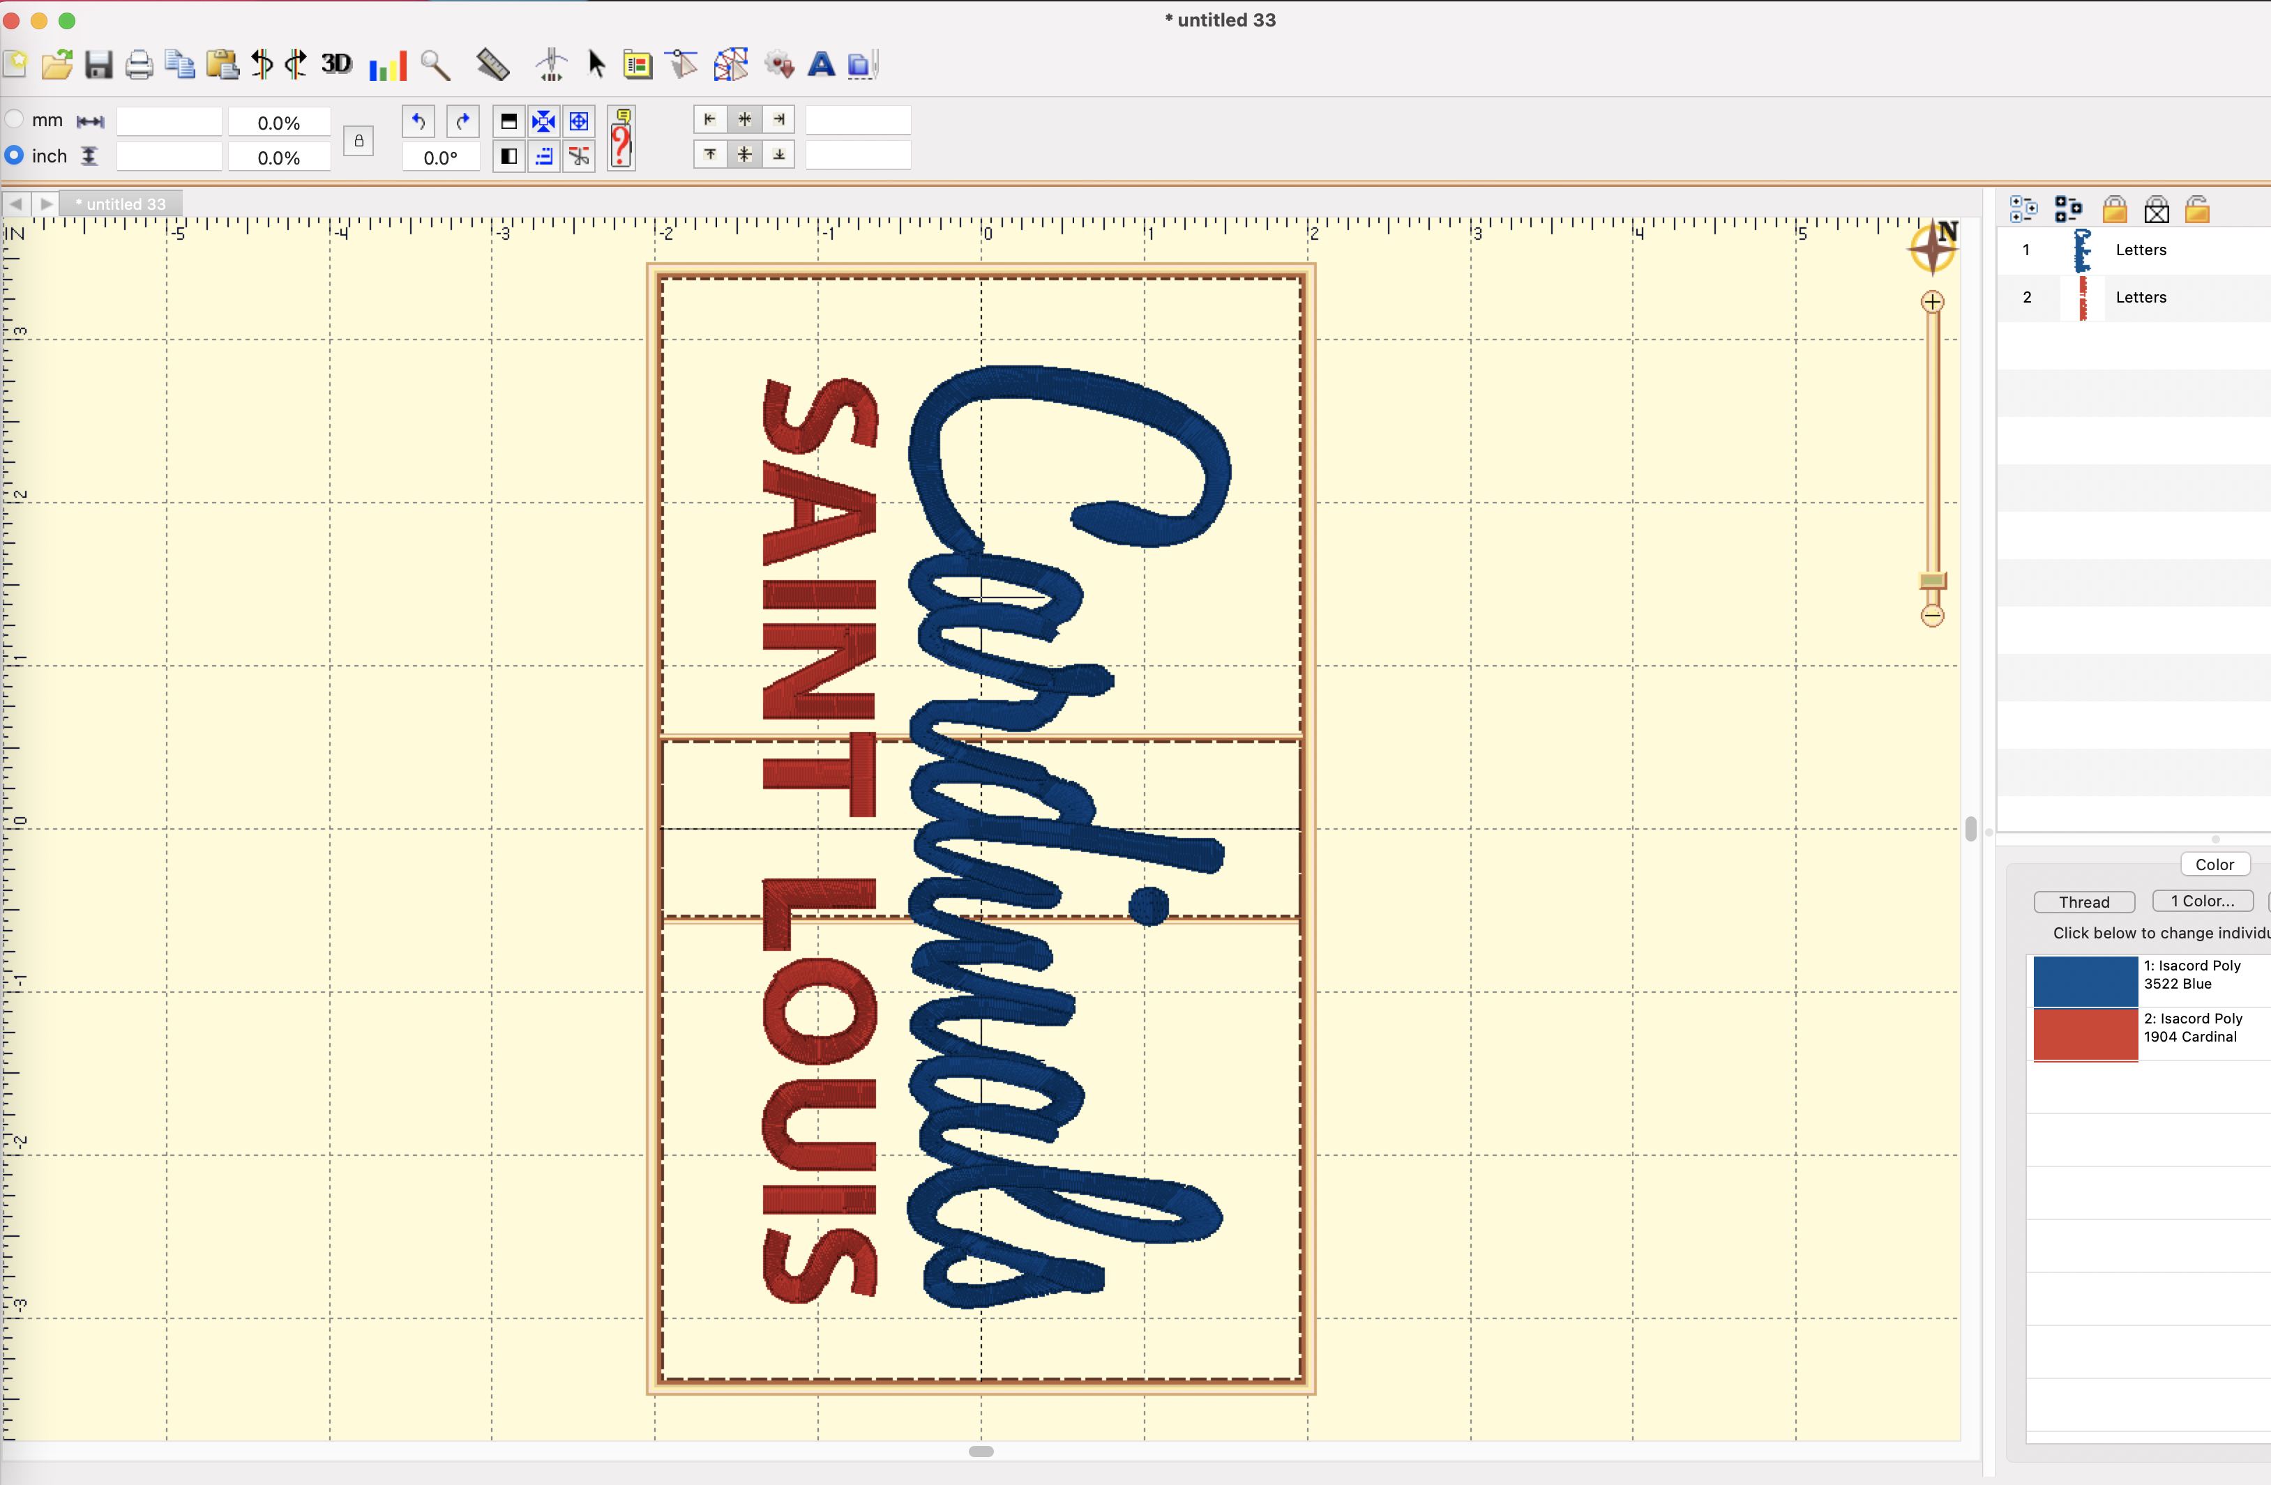Click the applique needle icon
The height and width of the screenshot is (1485, 2271).
pyautogui.click(x=863, y=65)
